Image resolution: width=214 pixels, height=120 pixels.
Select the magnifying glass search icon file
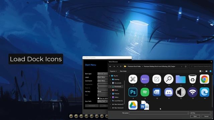(x=169, y=79)
